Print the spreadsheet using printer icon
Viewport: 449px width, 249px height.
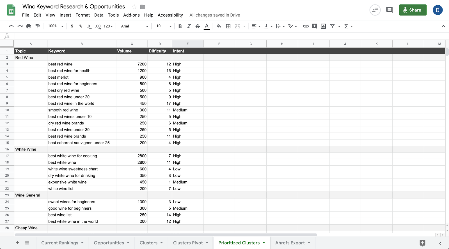click(x=29, y=26)
